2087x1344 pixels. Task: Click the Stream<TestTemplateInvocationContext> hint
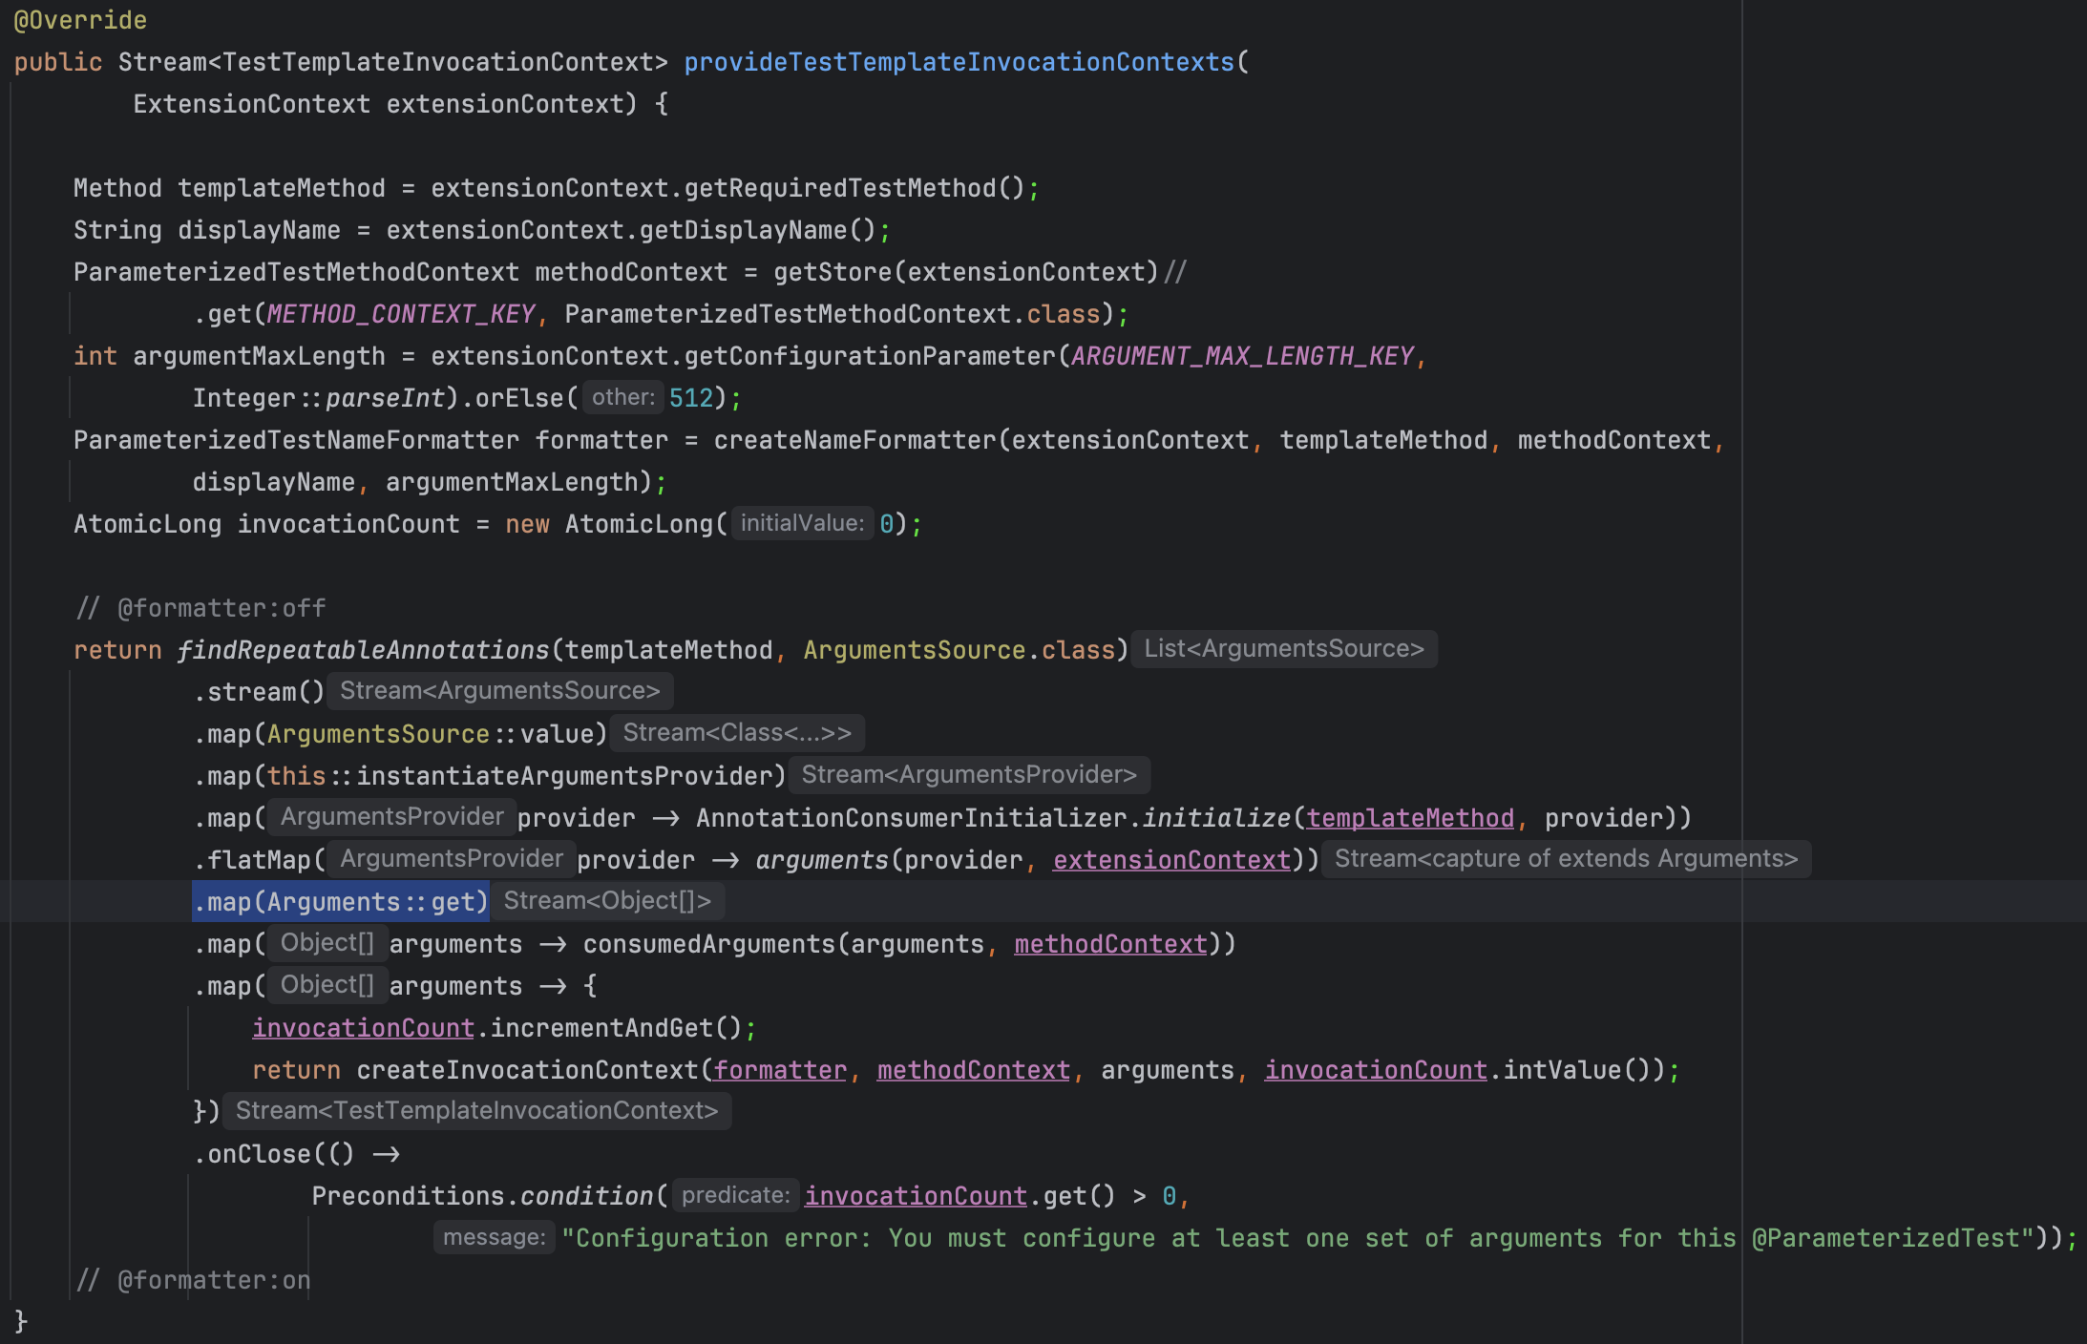(476, 1111)
